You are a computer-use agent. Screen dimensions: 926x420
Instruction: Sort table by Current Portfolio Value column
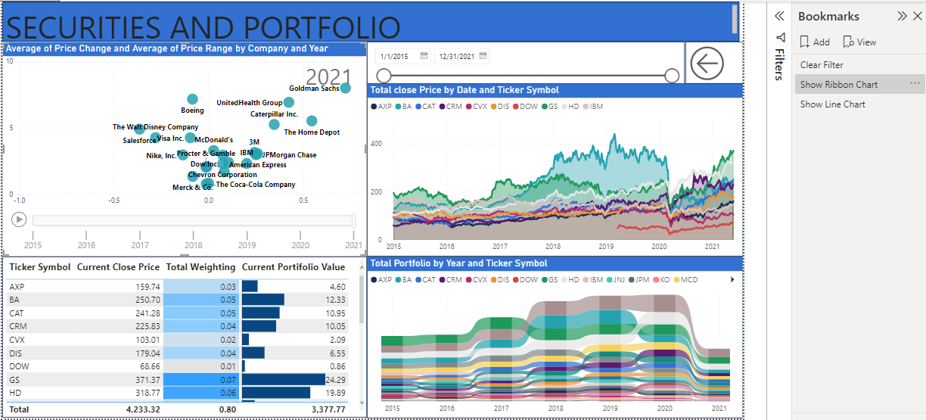[x=294, y=267]
